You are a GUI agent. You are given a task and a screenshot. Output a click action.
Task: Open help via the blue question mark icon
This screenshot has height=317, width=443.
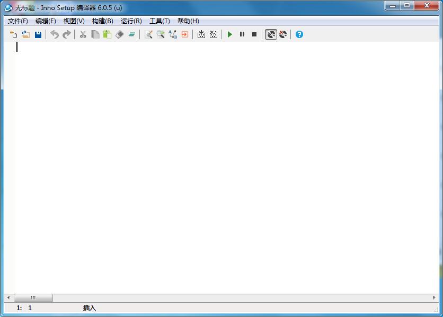point(299,34)
